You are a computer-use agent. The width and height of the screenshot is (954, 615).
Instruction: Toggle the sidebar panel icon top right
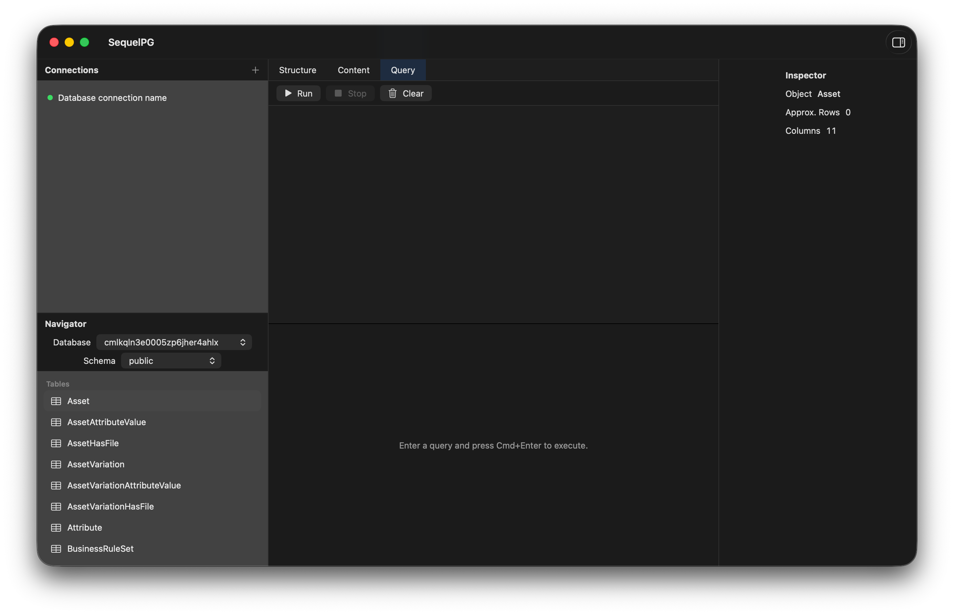[x=899, y=42]
